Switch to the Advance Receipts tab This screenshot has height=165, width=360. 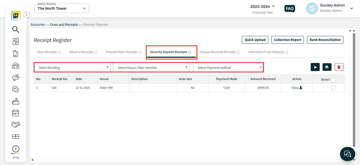point(81,52)
